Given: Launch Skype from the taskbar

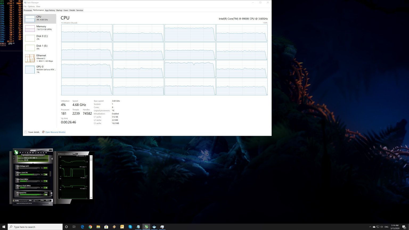Looking at the screenshot, I should [130, 227].
